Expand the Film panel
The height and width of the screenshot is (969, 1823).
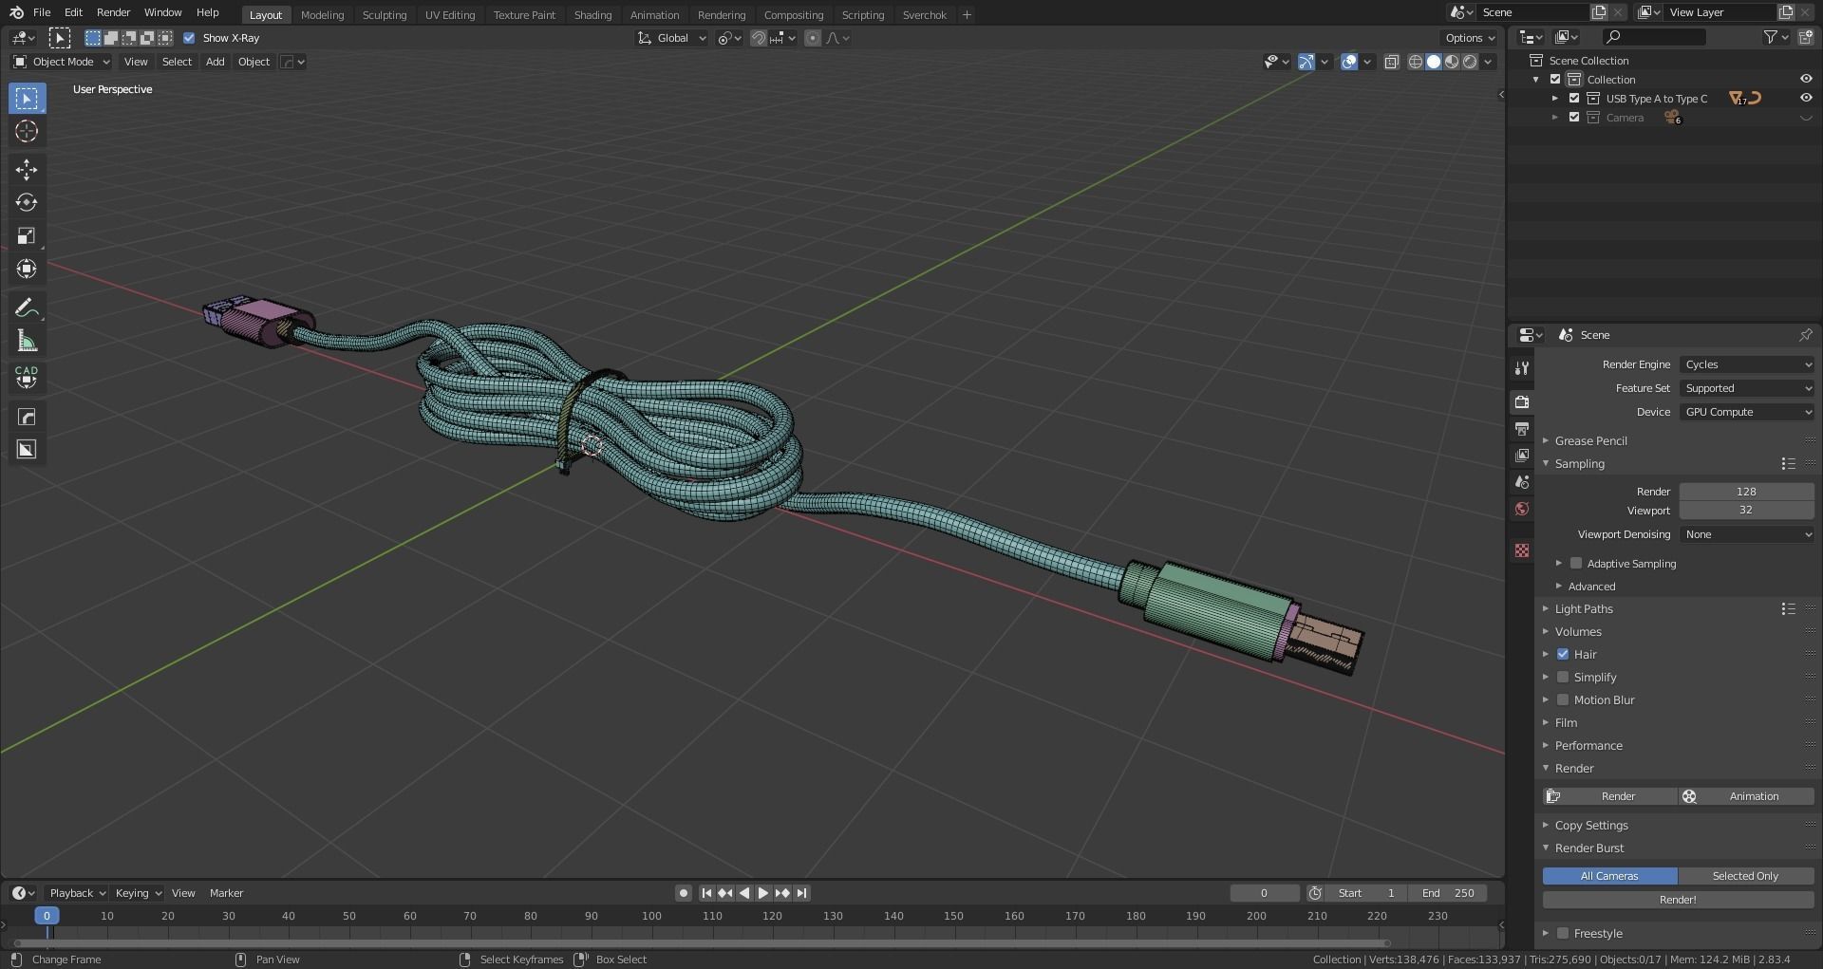(1566, 723)
